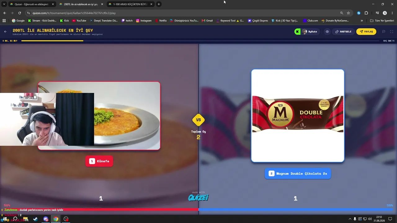The image size is (397, 223).
Task: Open the Club.com bookmark
Action: click(310, 21)
